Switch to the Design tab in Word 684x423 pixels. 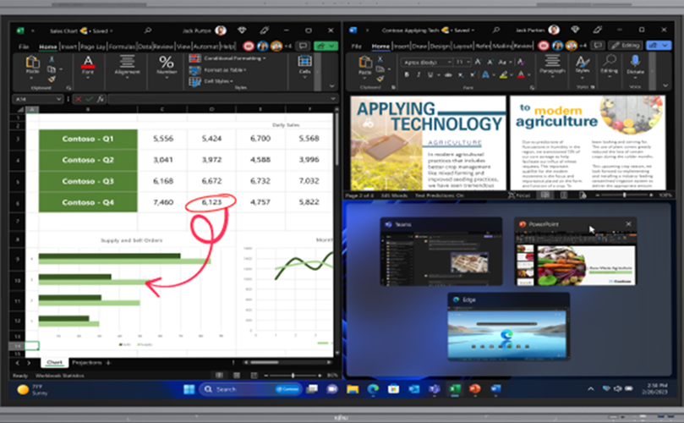pyautogui.click(x=440, y=47)
